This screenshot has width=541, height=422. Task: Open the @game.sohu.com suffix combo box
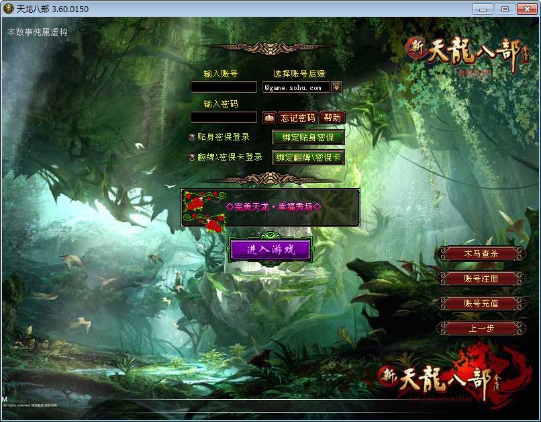296,87
